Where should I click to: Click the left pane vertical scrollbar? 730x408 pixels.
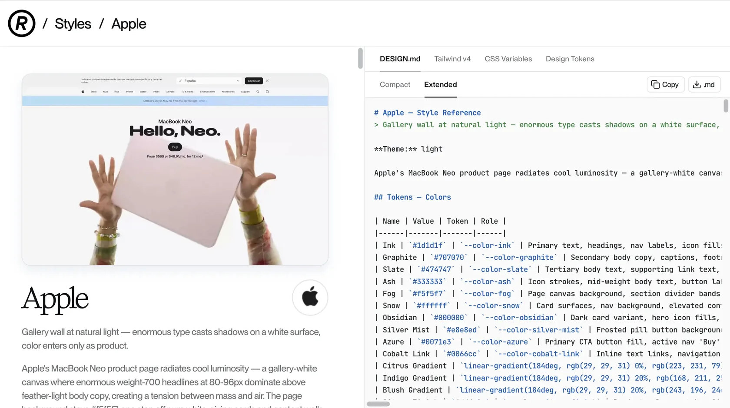pos(360,58)
